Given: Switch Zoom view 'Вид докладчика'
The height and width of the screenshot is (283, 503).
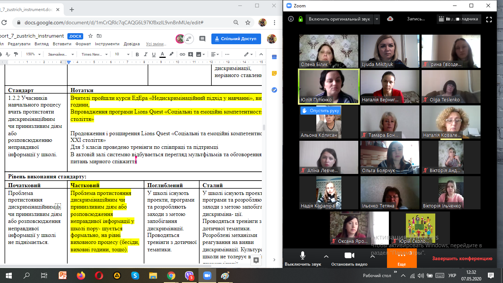Looking at the screenshot, I should click(459, 19).
